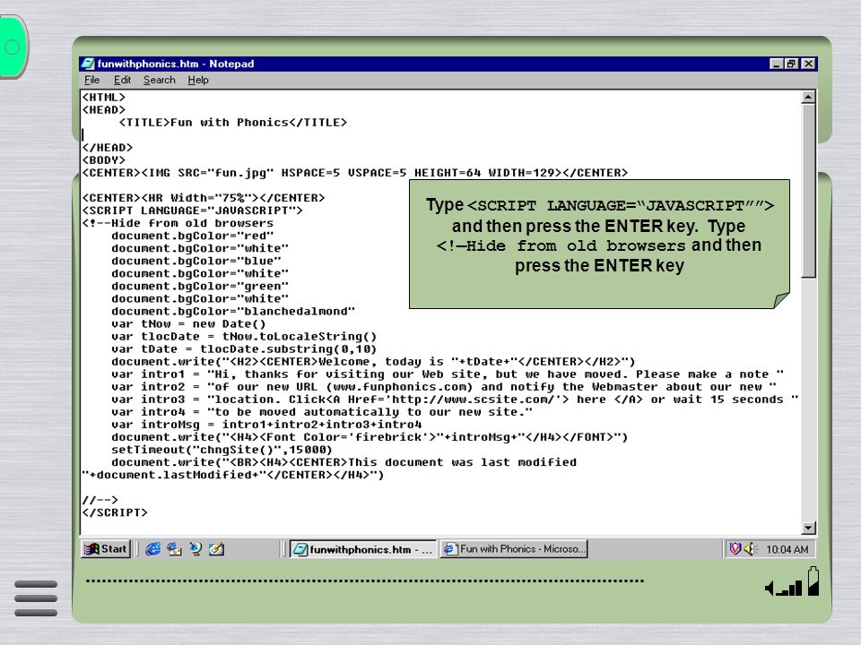Switch to Fun with Phonics Microsoft browser taskbar button
This screenshot has height=645, width=861.
tap(514, 549)
